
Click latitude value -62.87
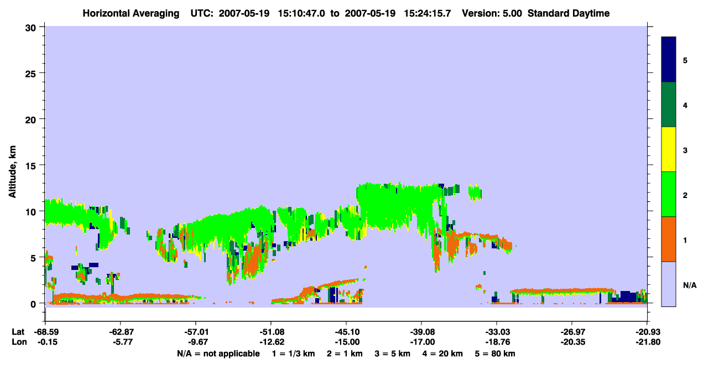coord(121,332)
